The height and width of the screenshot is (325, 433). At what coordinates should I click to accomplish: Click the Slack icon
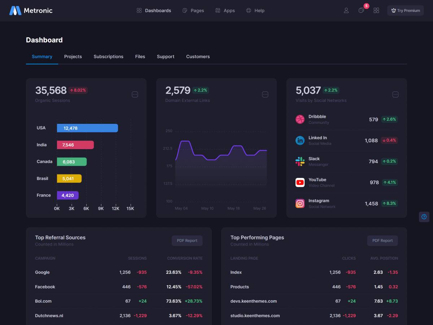300,161
